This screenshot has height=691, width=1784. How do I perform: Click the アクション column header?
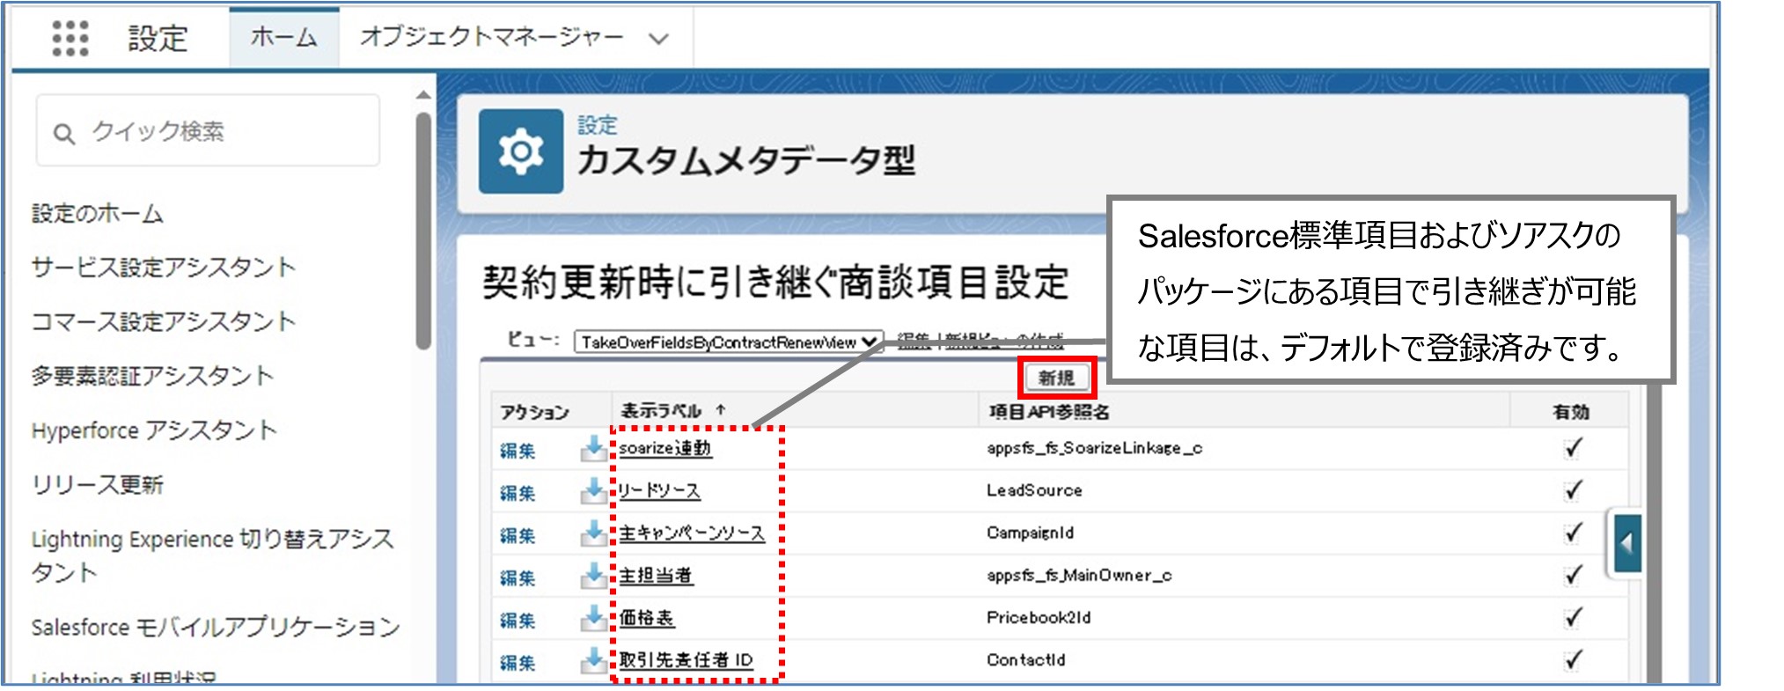click(x=534, y=411)
